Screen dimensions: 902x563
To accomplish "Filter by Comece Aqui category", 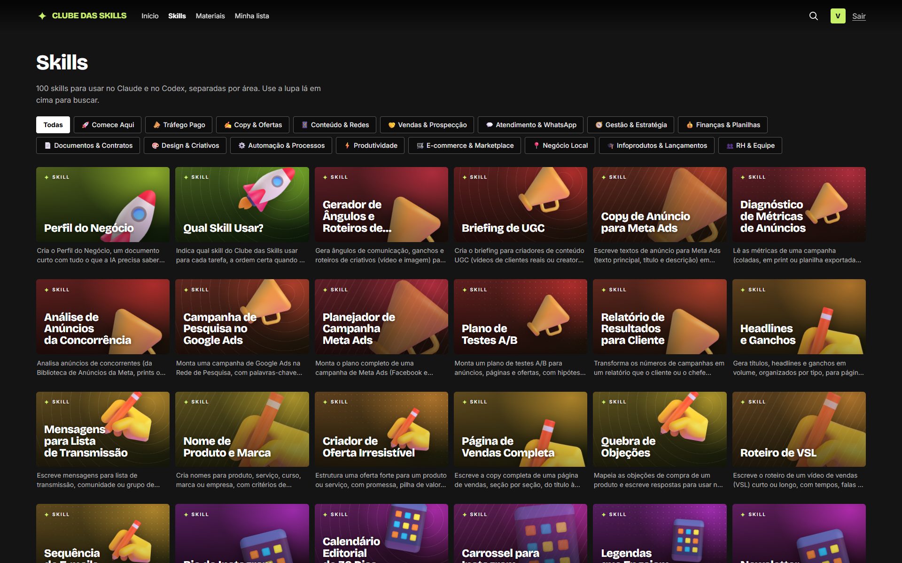I will click(108, 125).
